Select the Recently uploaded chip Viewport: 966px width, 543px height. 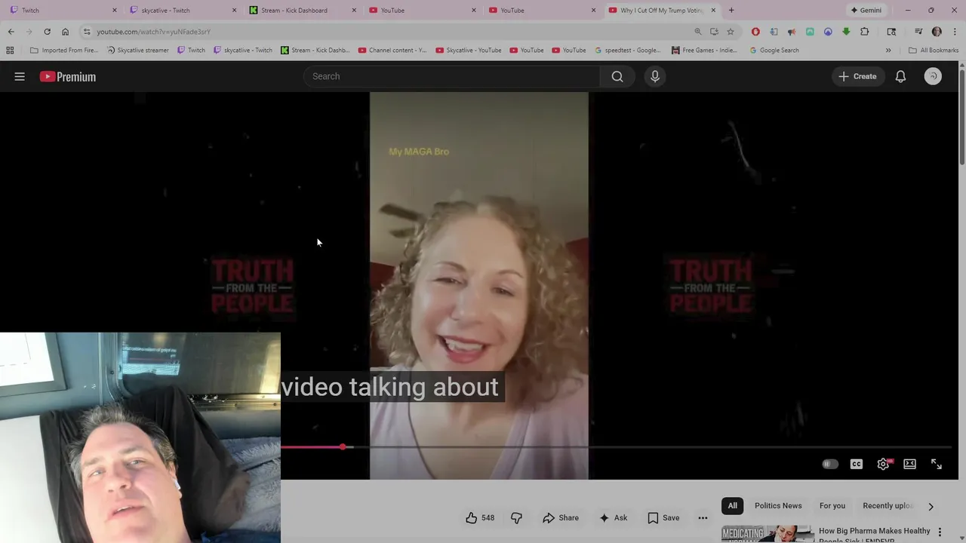[888, 505]
